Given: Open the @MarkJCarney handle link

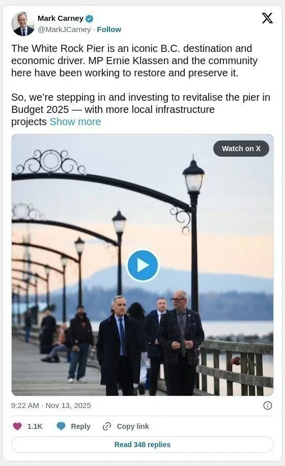Looking at the screenshot, I should 64,30.
